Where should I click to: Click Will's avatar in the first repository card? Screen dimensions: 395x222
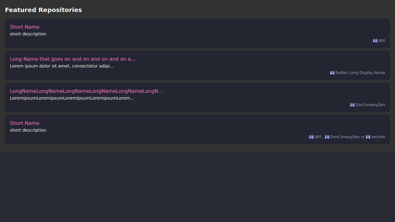pos(375,41)
